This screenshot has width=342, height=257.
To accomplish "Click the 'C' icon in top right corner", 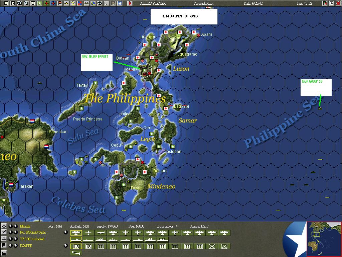I will click(332, 3).
